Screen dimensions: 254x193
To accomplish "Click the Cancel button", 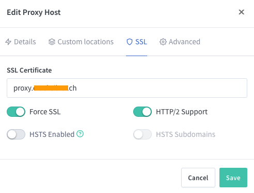I will [x=198, y=178].
